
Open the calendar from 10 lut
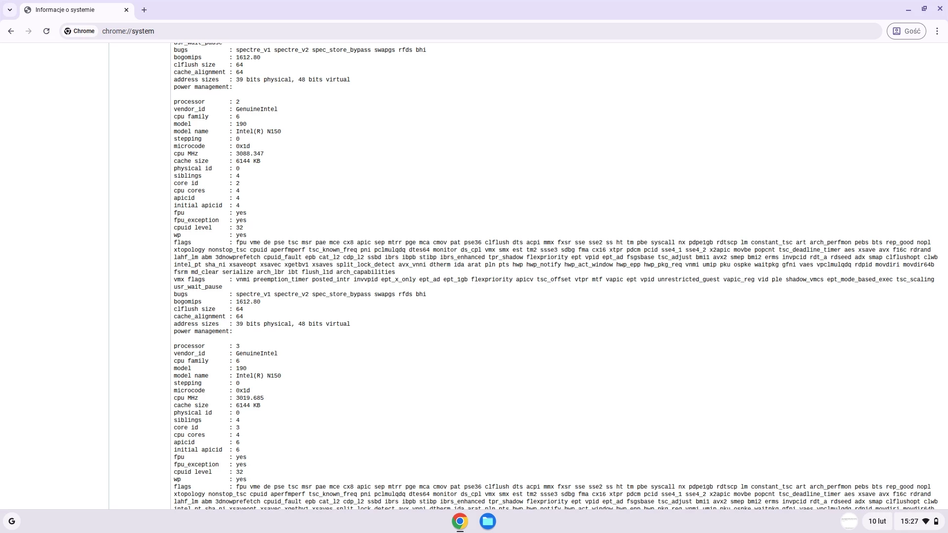pyautogui.click(x=877, y=521)
